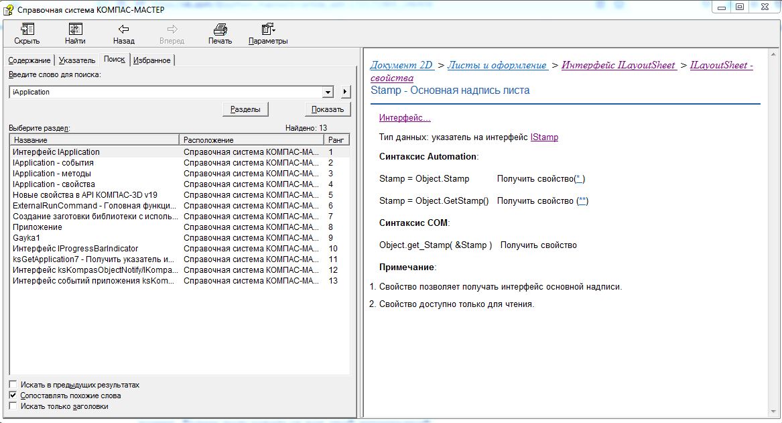The height and width of the screenshot is (423, 782).
Task: Click the Показать button
Action: tap(328, 109)
